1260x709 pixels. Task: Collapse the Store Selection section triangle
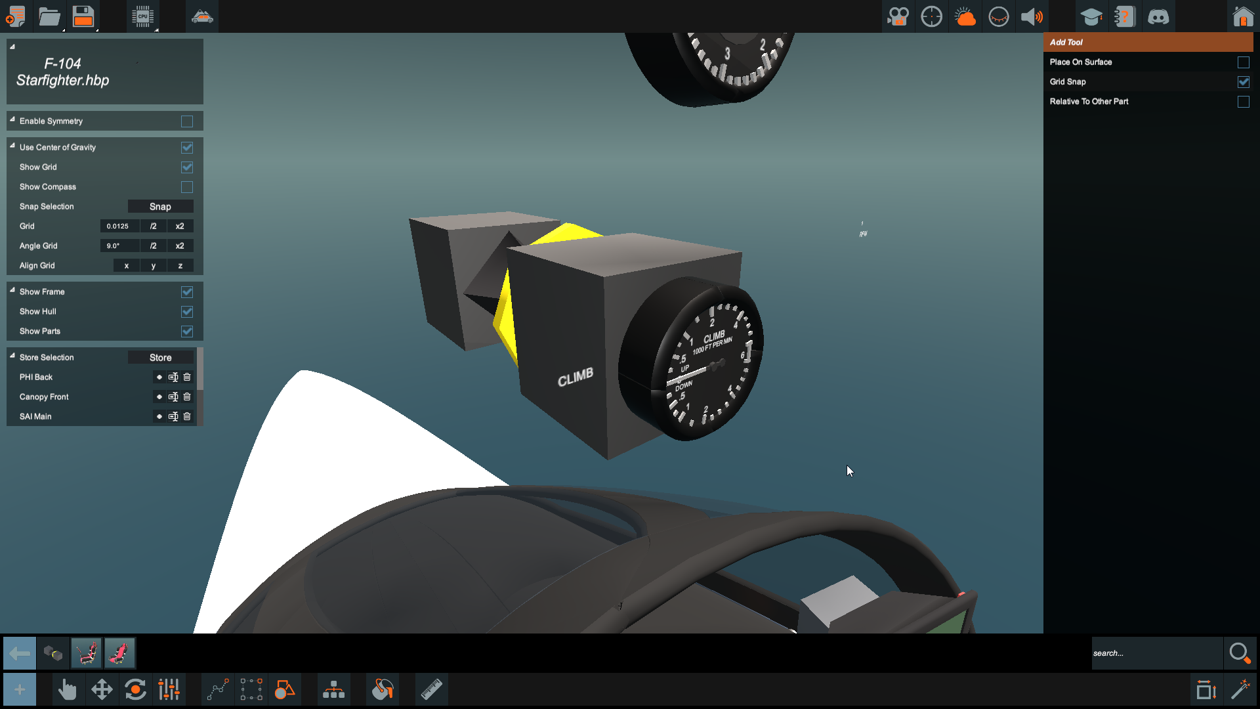coord(12,356)
